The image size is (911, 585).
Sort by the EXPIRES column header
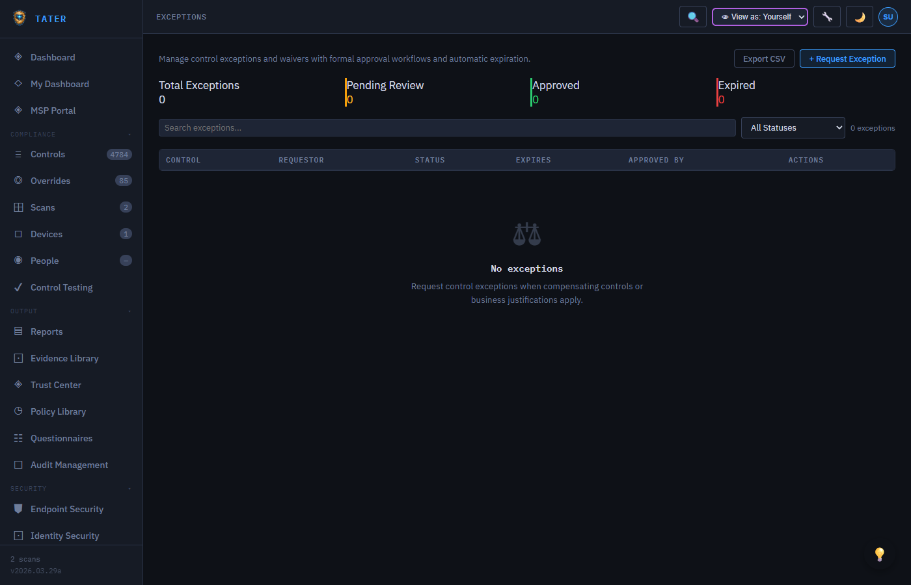(534, 160)
